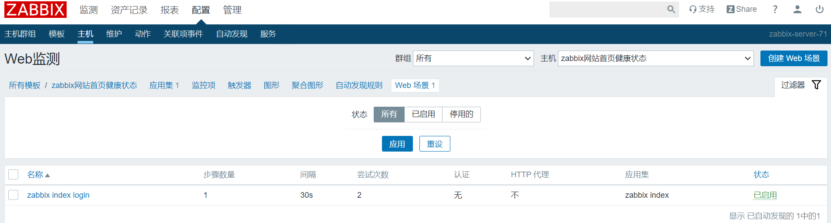Screen dimensions: 831x223
Task: Select 已启用 status filter
Action: coord(423,114)
